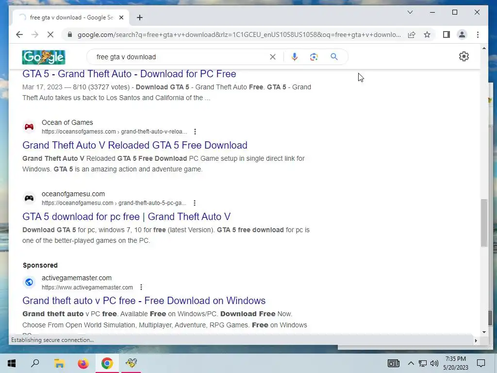Show hidden system tray icons
The width and height of the screenshot is (497, 373).
click(411, 363)
